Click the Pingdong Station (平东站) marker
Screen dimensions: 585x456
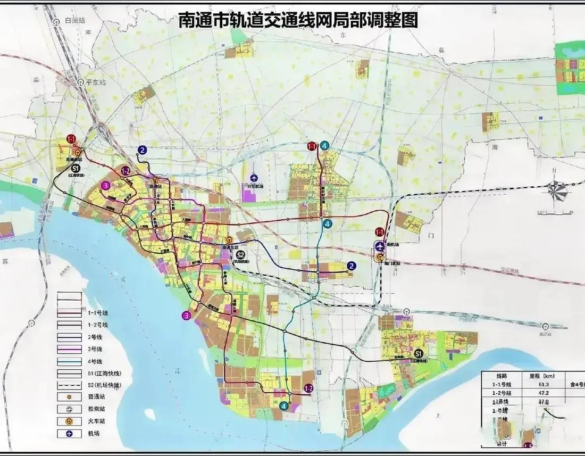click(80, 82)
